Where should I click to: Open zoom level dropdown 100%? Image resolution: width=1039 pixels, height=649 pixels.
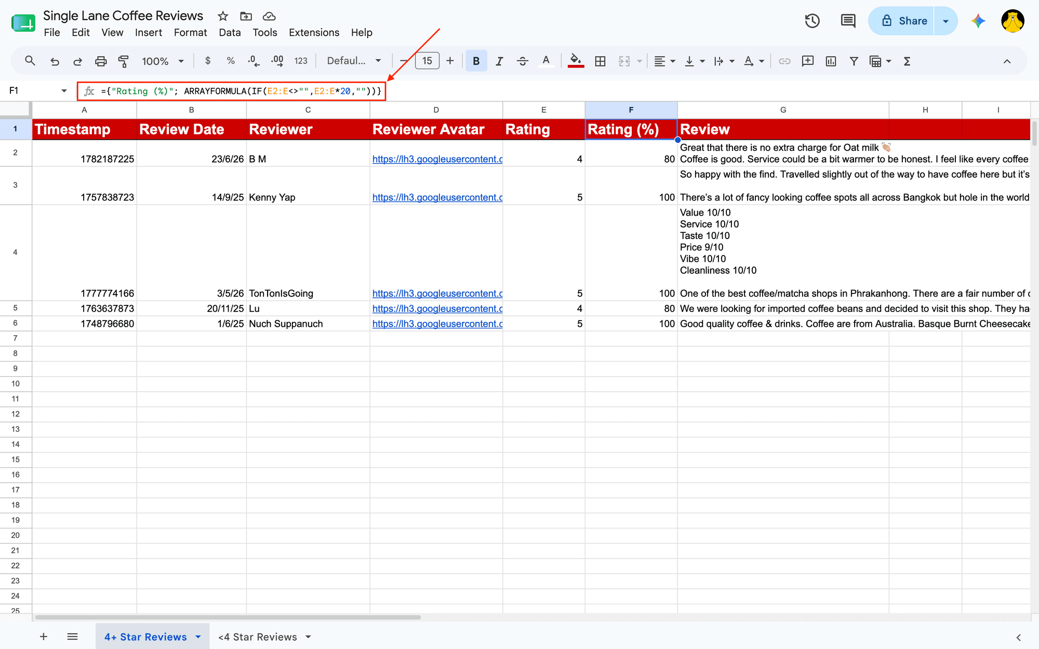163,61
